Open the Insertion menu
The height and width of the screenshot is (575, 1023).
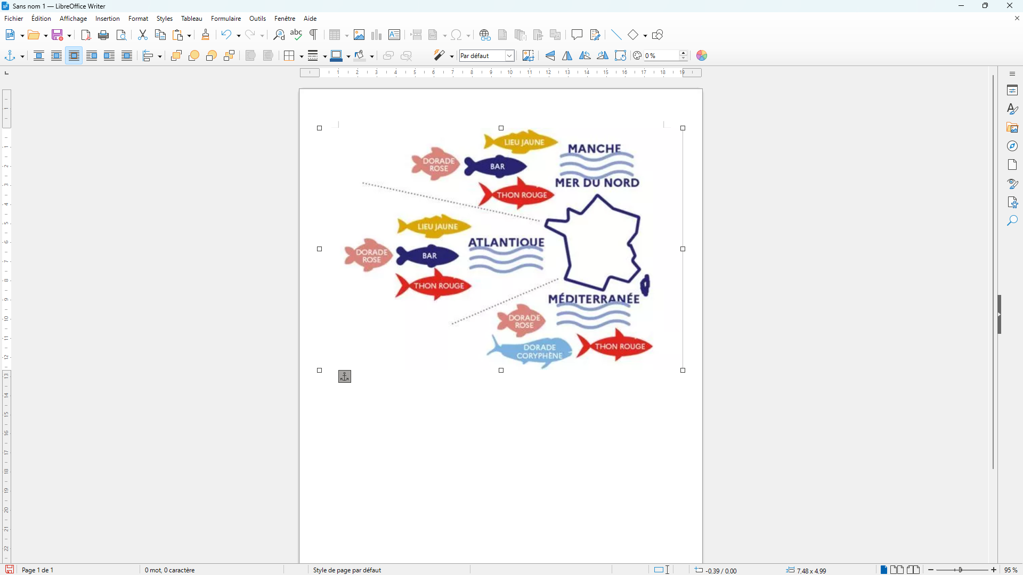click(107, 19)
